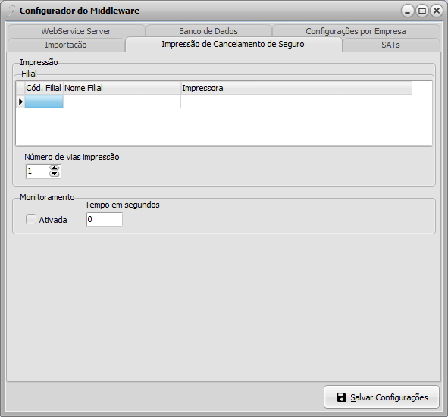Click the Nome Filial column header
This screenshot has height=417, width=448.
(x=122, y=88)
